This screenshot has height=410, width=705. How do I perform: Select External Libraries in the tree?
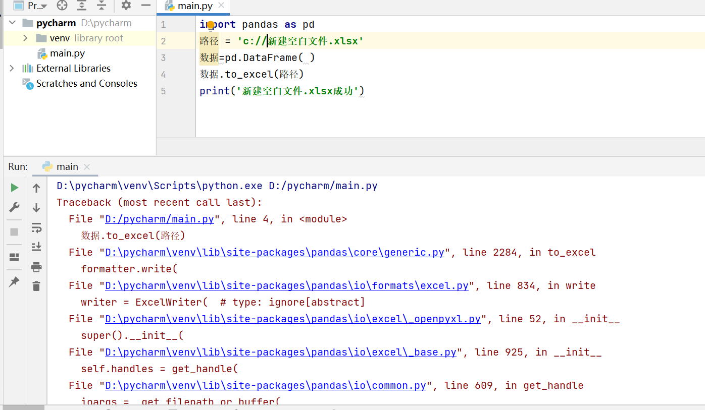pyautogui.click(x=73, y=69)
